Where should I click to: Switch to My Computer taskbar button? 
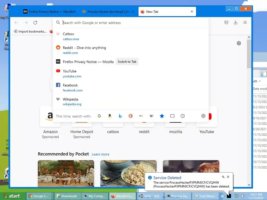(95, 196)
